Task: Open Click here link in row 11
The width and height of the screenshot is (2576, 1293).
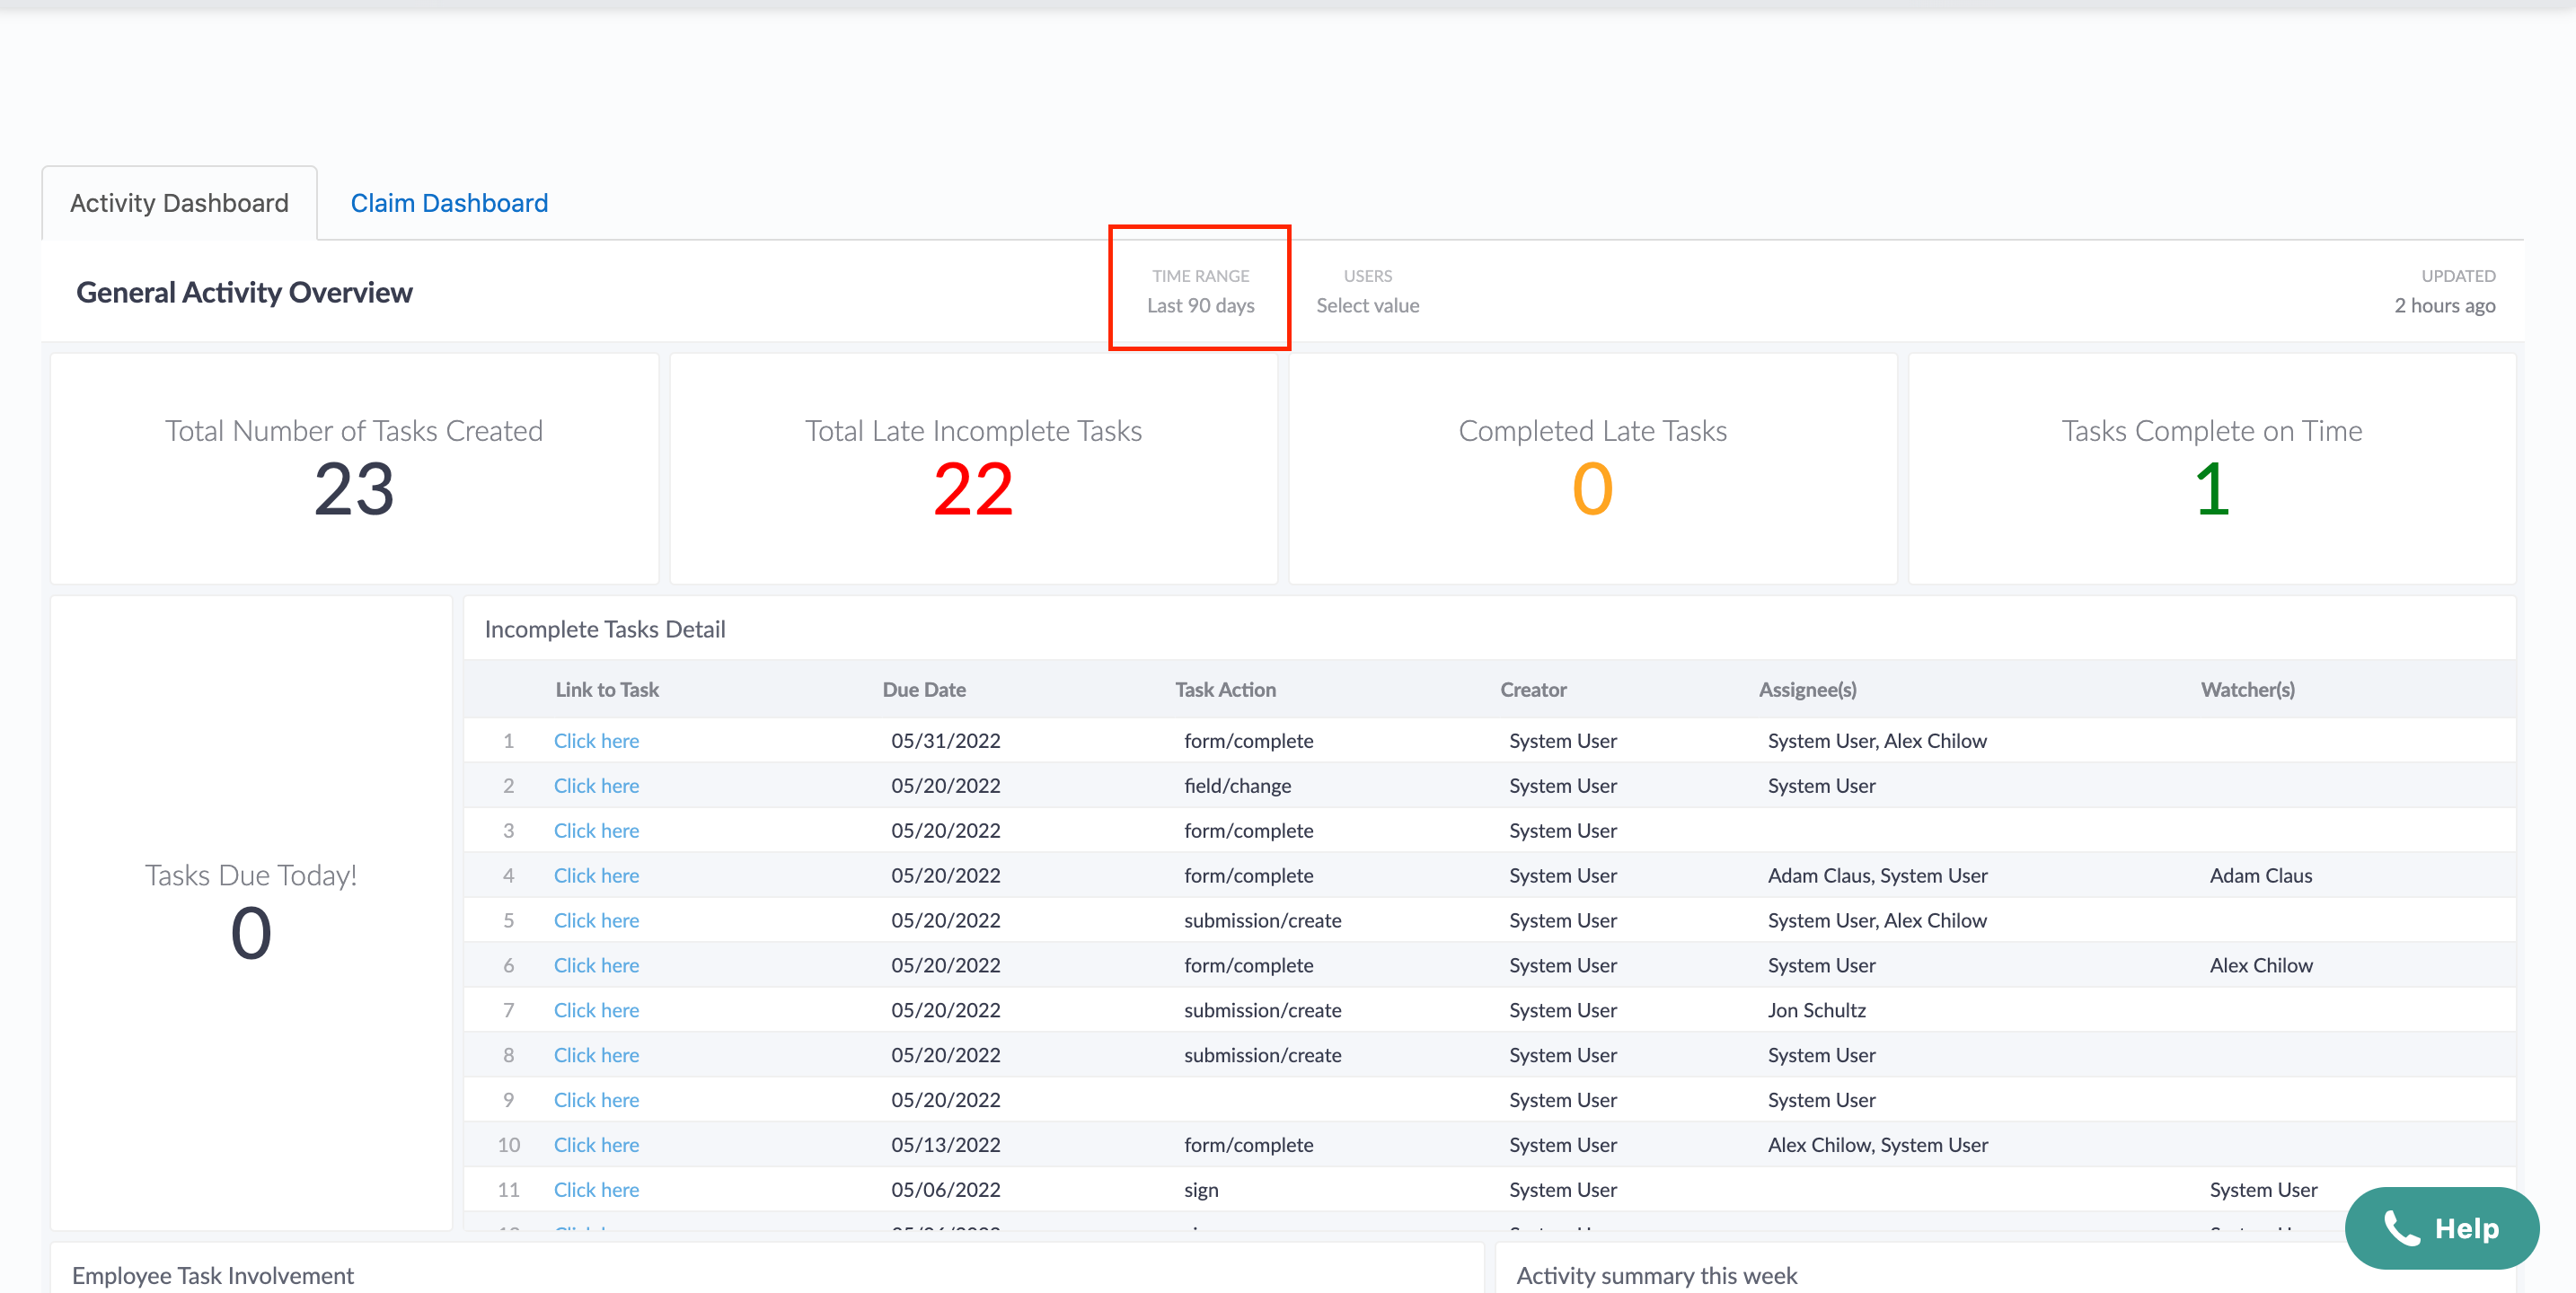Action: pyautogui.click(x=596, y=1191)
